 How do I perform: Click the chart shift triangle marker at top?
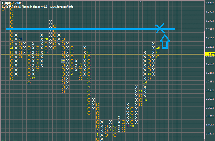140,1
